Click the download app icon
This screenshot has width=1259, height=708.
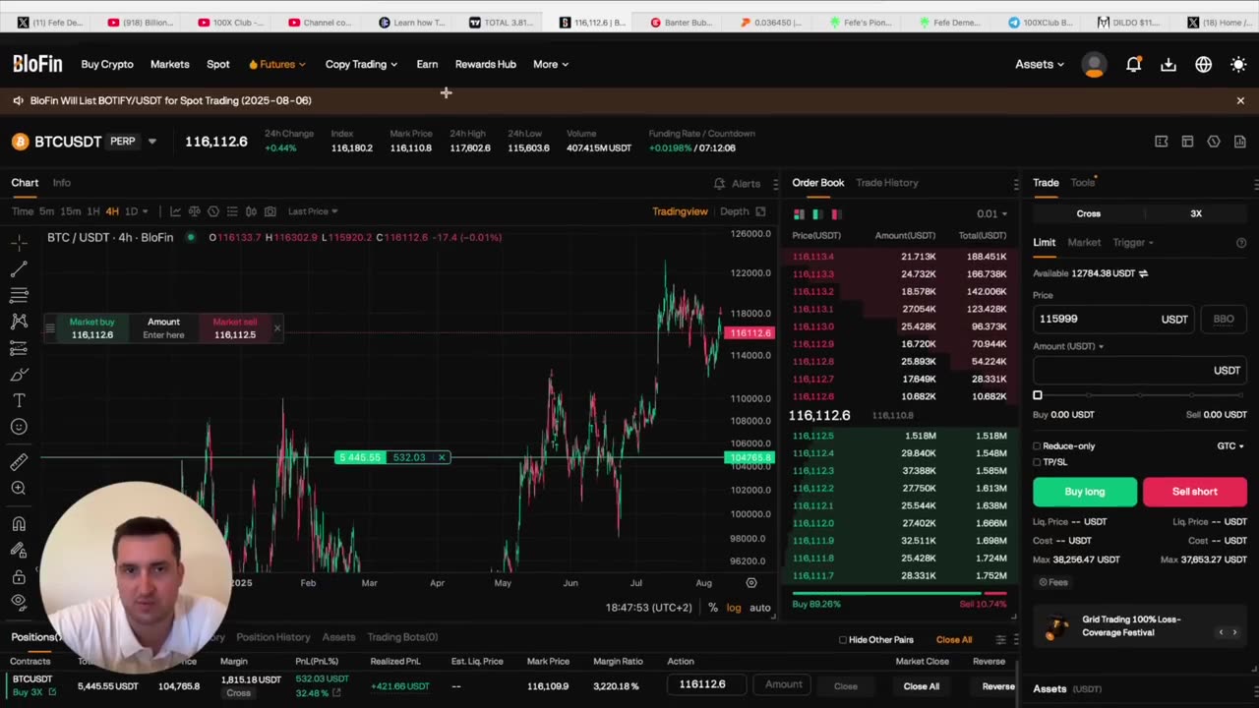tap(1169, 64)
